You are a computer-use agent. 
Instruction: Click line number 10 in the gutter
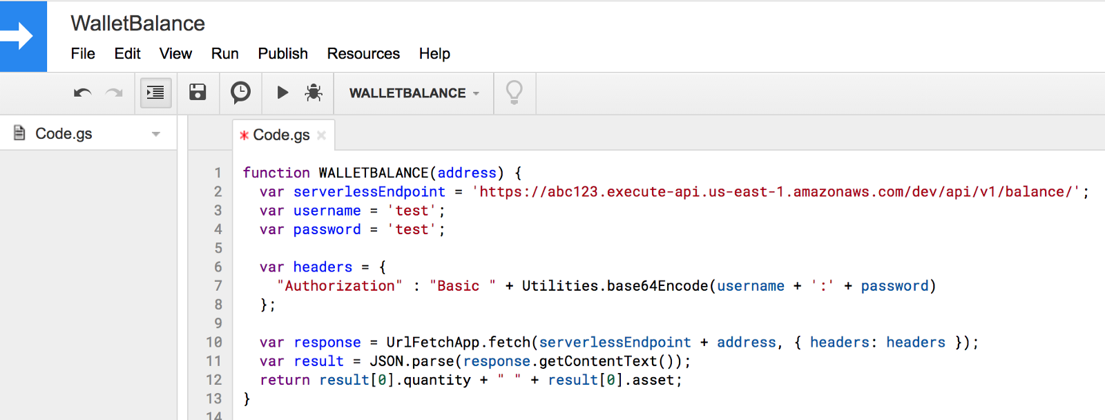point(214,343)
